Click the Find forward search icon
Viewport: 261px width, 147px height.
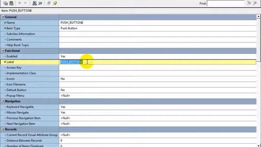[x=249, y=3]
